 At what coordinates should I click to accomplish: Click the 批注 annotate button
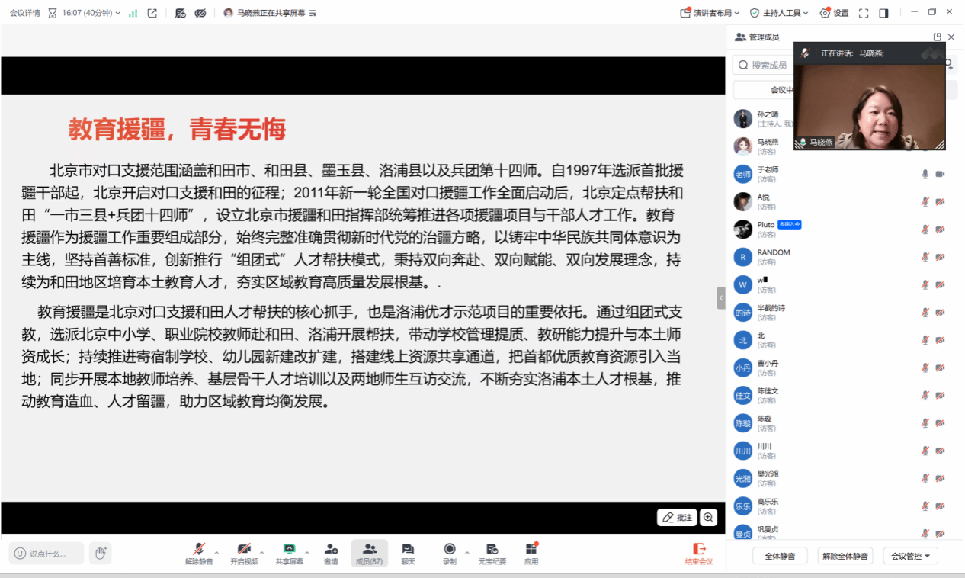tap(677, 518)
